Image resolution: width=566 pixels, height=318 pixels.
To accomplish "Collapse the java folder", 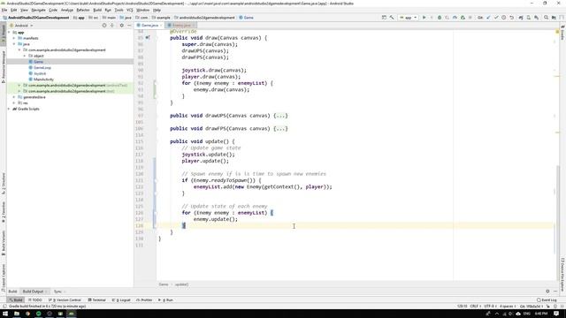I will (14, 44).
